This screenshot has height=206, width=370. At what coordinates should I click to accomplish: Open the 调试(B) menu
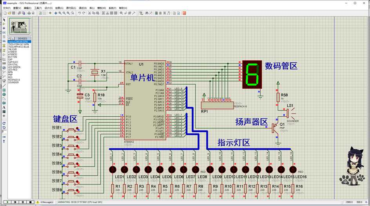(x=83, y=8)
